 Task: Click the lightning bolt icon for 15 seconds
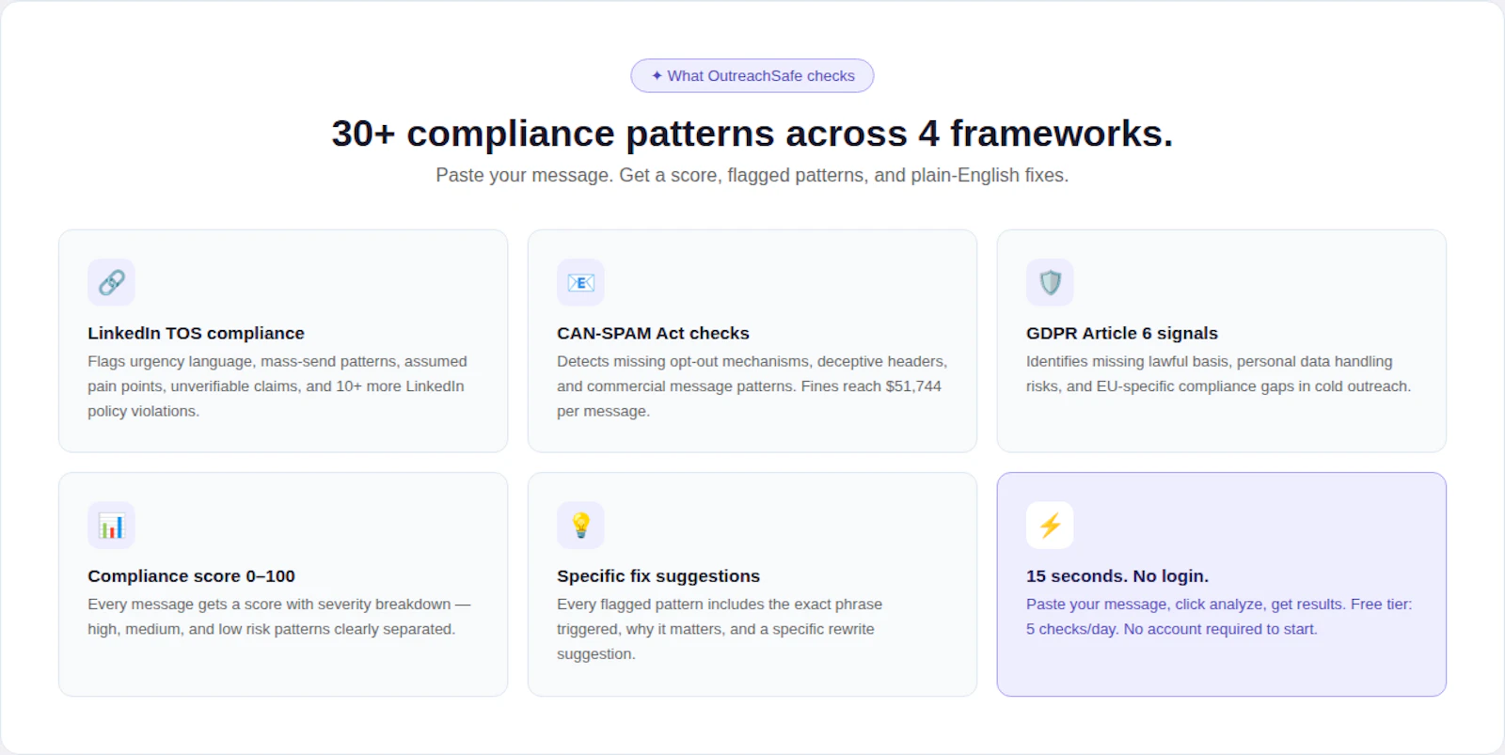[1050, 525]
